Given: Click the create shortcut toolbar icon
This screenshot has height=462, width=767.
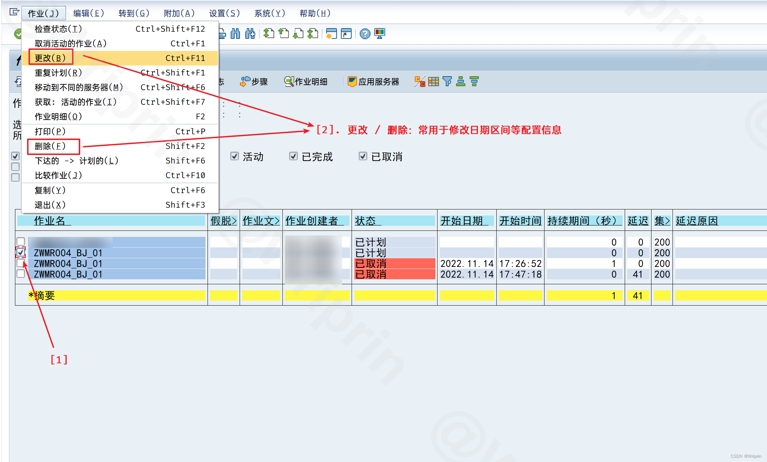Looking at the screenshot, I should 346,34.
